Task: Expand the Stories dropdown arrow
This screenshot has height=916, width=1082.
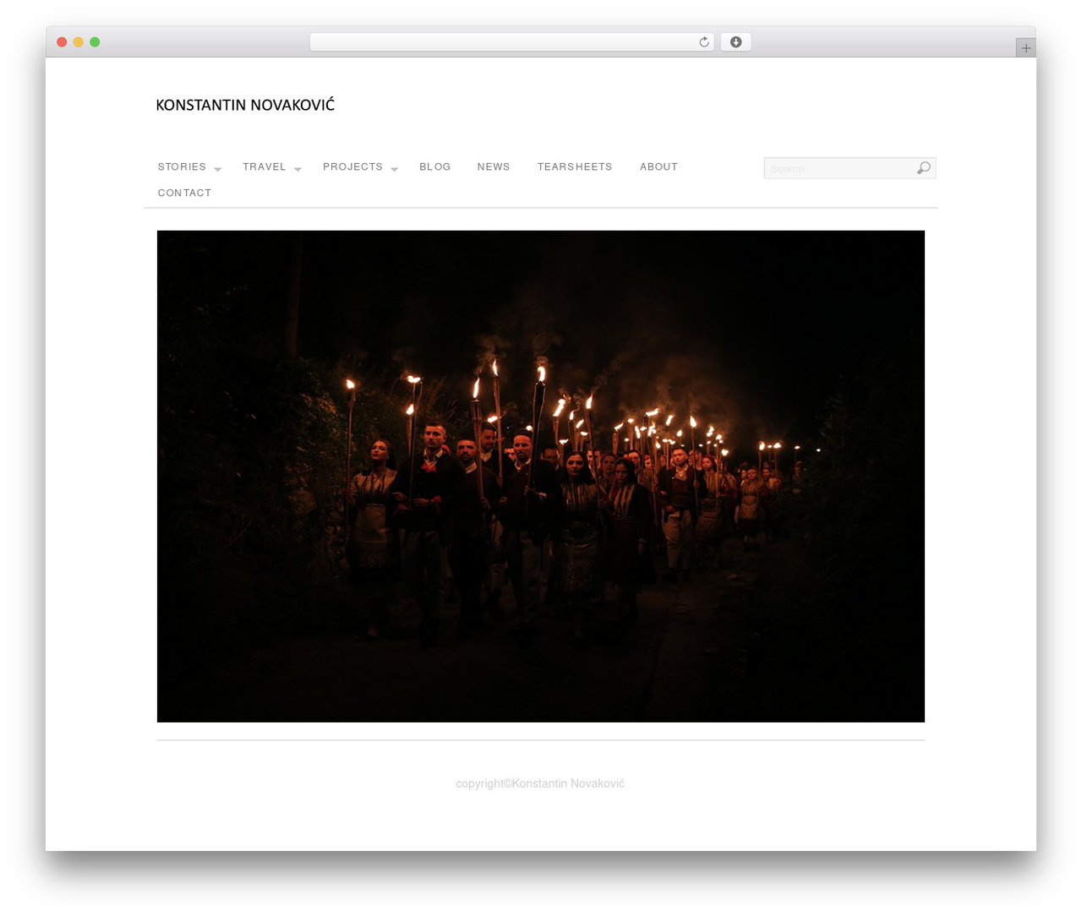Action: tap(217, 169)
